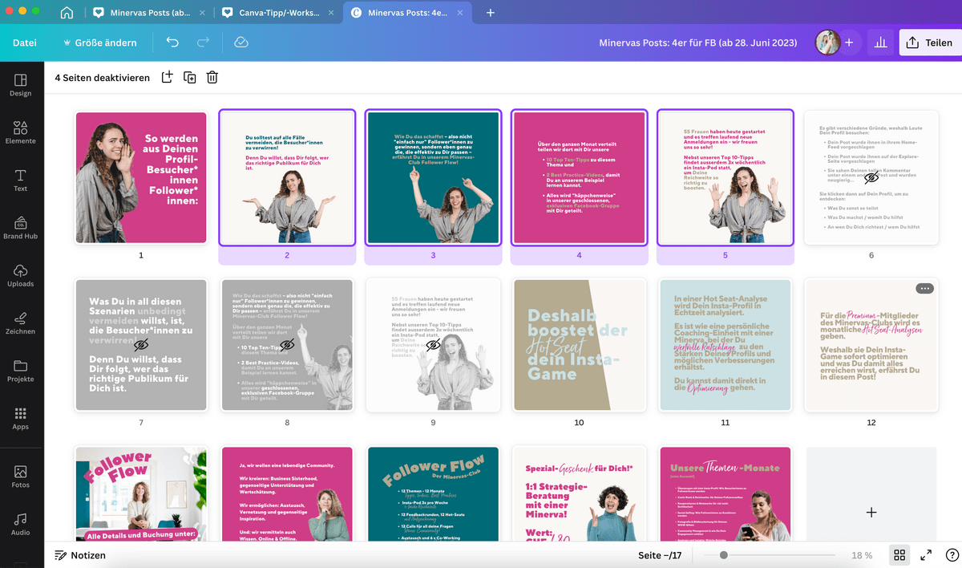Switch to grid view icon
962x568 pixels.
tap(899, 555)
